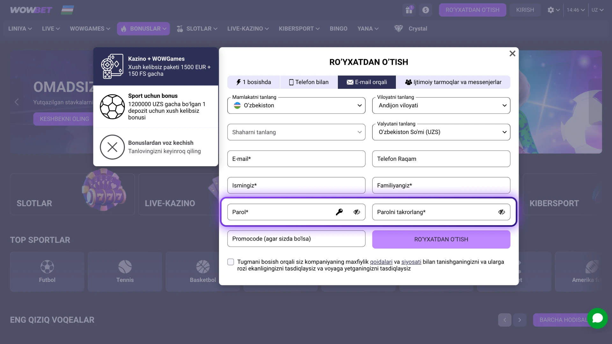Toggle visibility of the Parol field
Viewport: 612px width, 344px height.
point(357,212)
